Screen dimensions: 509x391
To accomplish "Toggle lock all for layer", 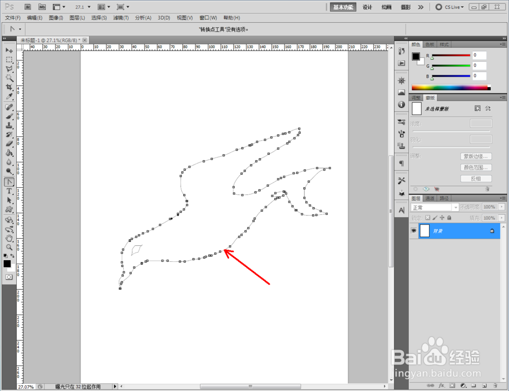I will 449,217.
